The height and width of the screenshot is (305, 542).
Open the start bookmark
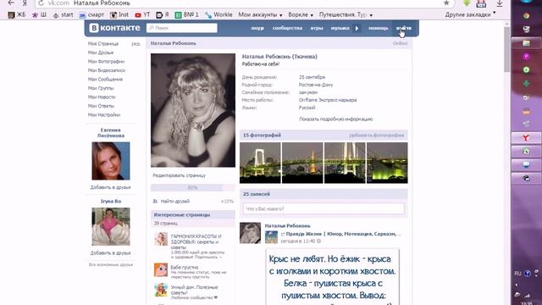tap(63, 15)
